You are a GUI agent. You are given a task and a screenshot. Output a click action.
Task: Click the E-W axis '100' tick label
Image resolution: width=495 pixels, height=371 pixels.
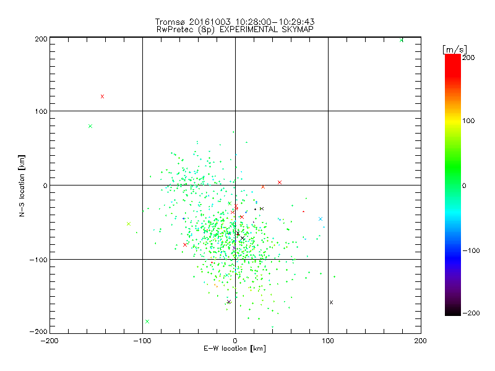328,341
